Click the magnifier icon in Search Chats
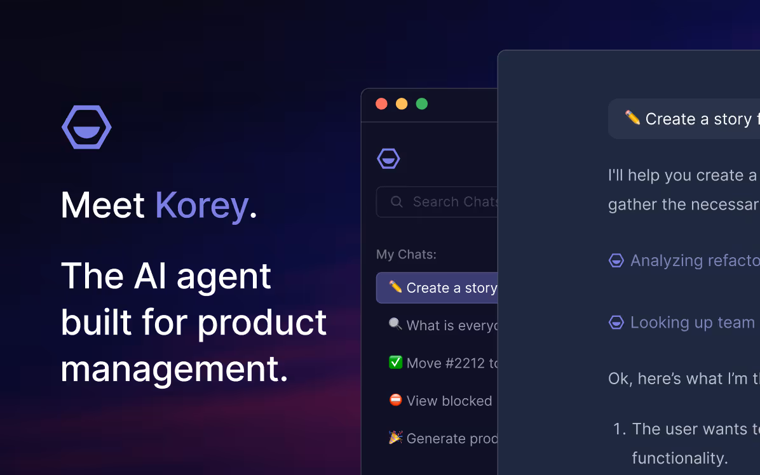 coord(397,202)
